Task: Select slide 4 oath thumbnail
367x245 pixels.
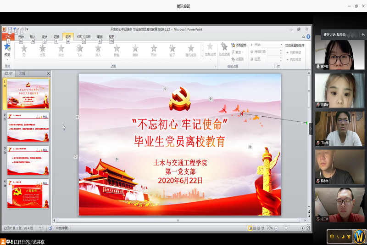Action: point(28,194)
